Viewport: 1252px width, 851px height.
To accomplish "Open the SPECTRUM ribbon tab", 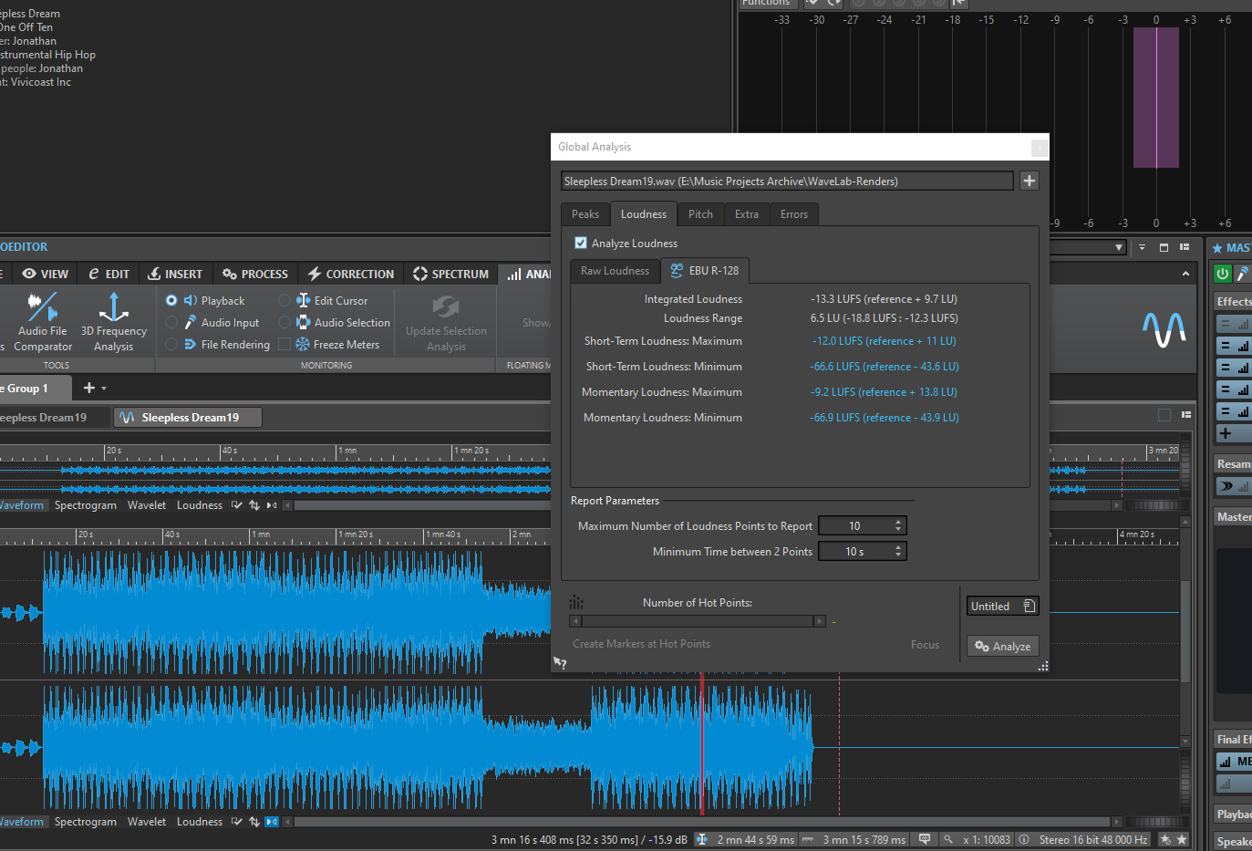I will [450, 274].
